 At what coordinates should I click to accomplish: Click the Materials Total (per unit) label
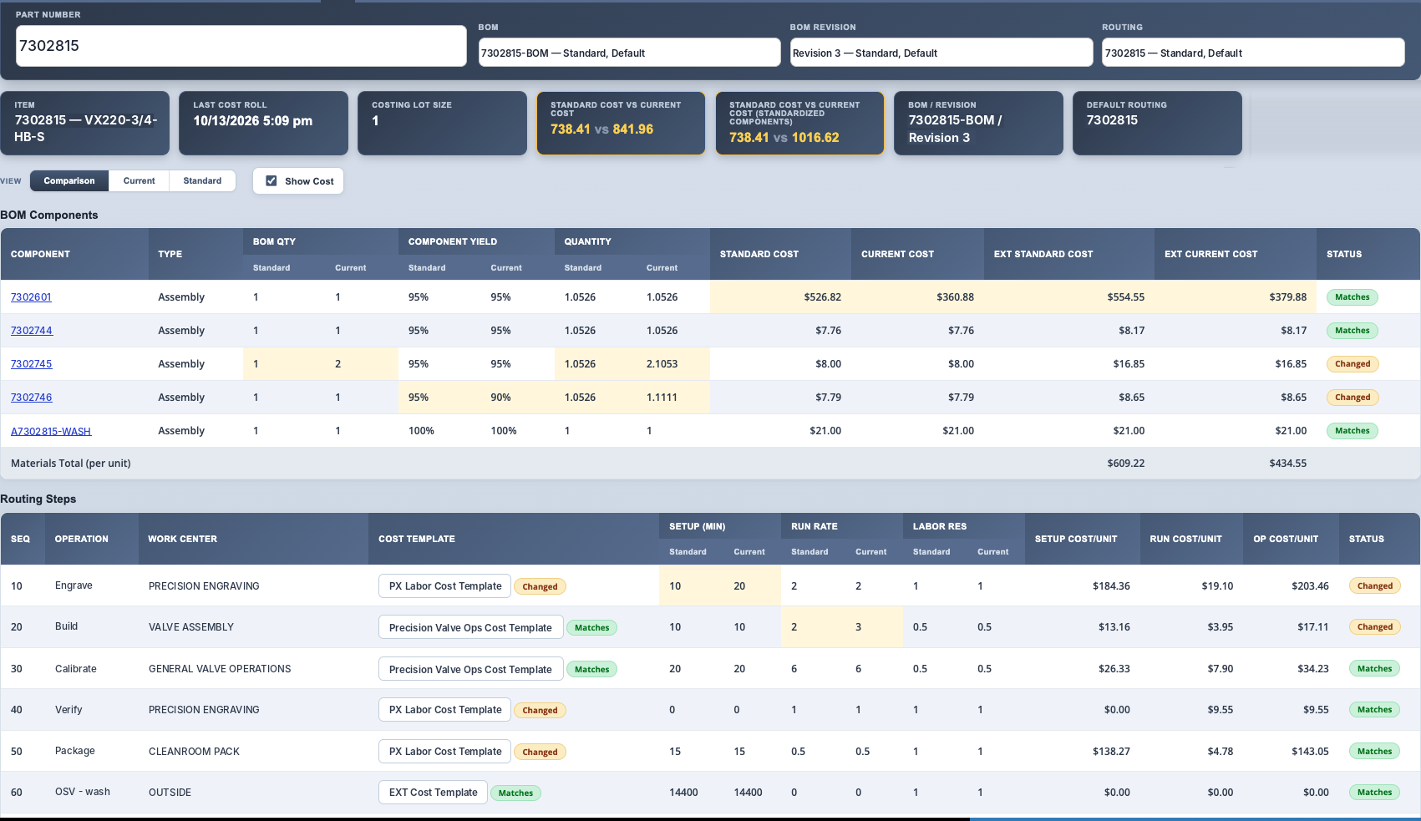70,464
